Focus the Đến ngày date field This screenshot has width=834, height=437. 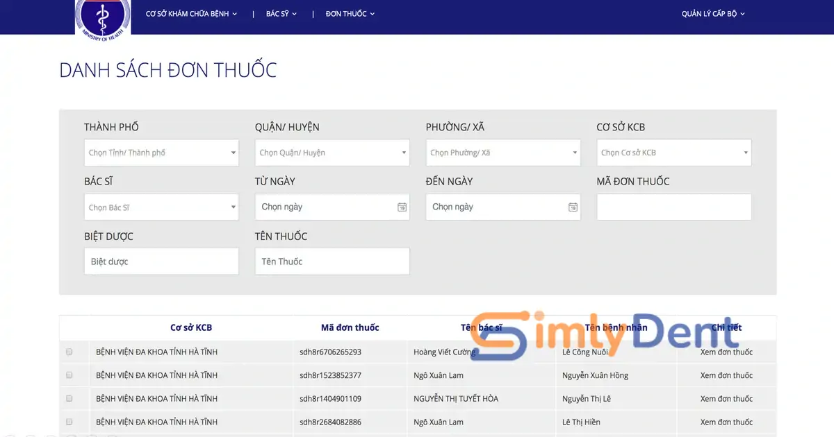click(503, 207)
